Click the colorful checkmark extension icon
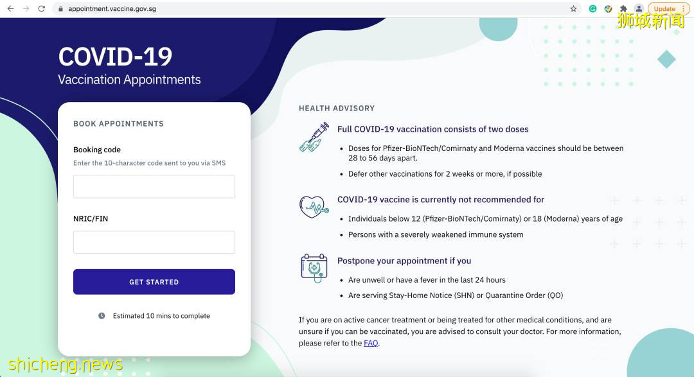Screen dimensions: 694x377 coord(608,9)
